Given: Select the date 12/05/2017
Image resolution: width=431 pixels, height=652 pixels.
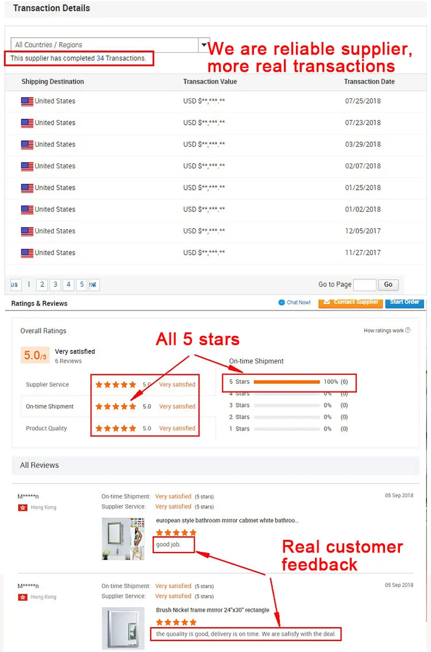Looking at the screenshot, I should click(363, 231).
